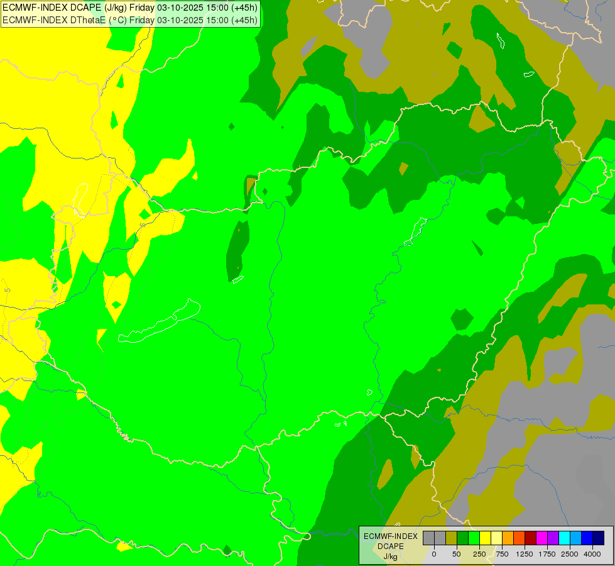Pick the light blue legend swatch

576,538
